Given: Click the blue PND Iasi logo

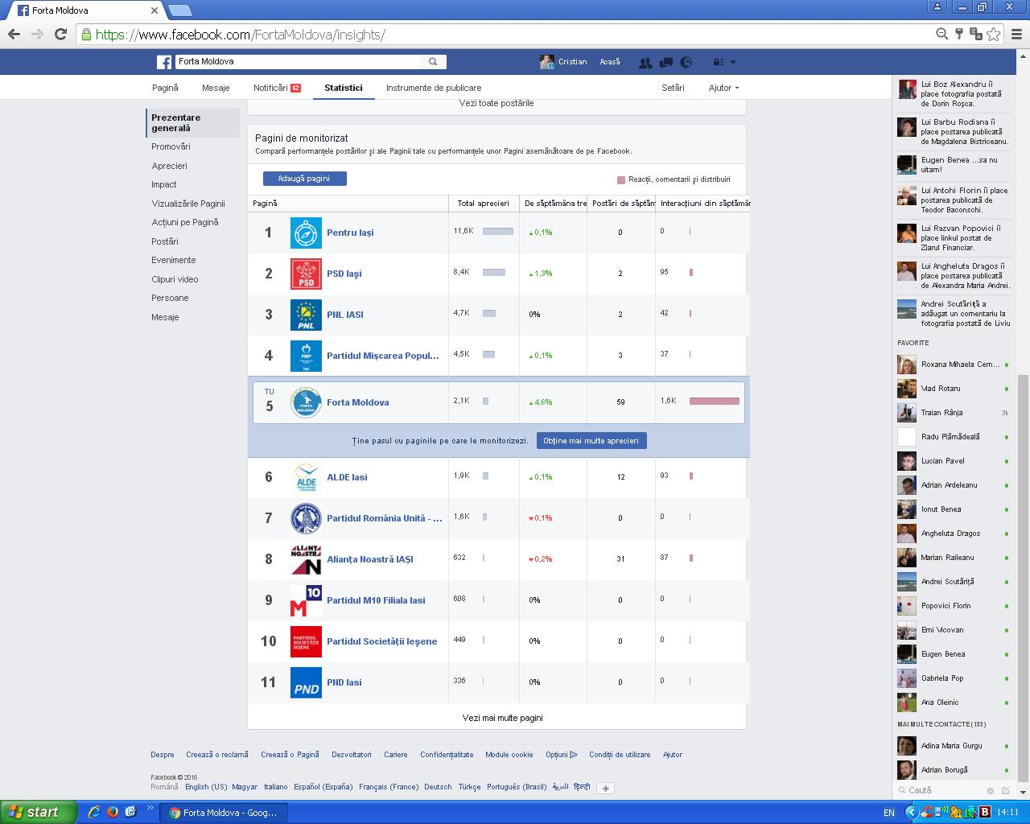Looking at the screenshot, I should (306, 682).
